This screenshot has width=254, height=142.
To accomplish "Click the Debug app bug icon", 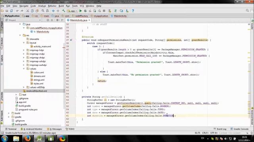I will (x=85, y=11).
